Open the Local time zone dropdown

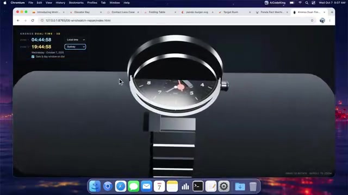coord(75,40)
